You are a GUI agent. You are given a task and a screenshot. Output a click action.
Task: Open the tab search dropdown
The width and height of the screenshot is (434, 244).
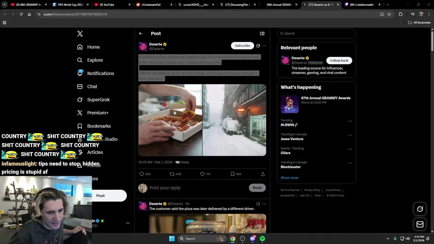[4, 5]
